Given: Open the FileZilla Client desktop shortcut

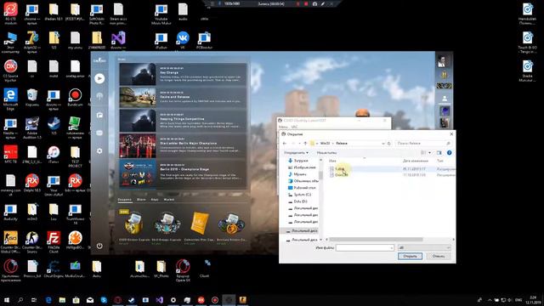Looking at the screenshot, I should pyautogui.click(x=54, y=241).
